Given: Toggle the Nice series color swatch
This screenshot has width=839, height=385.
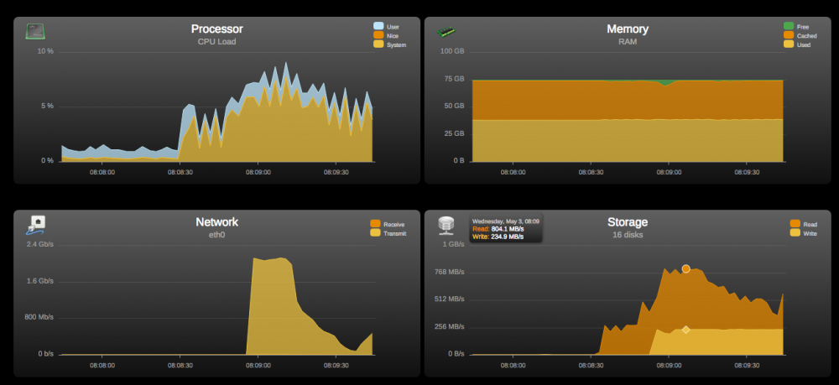Looking at the screenshot, I should 378,35.
